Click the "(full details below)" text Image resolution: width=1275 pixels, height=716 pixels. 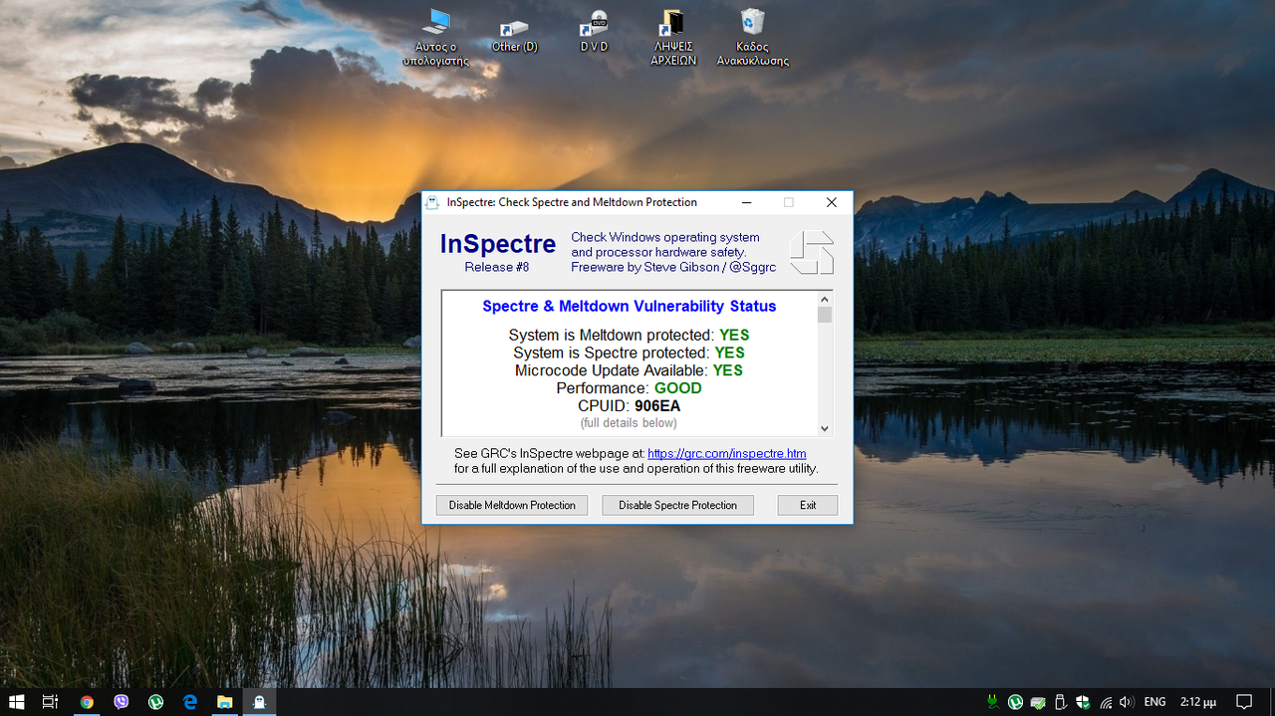point(630,423)
